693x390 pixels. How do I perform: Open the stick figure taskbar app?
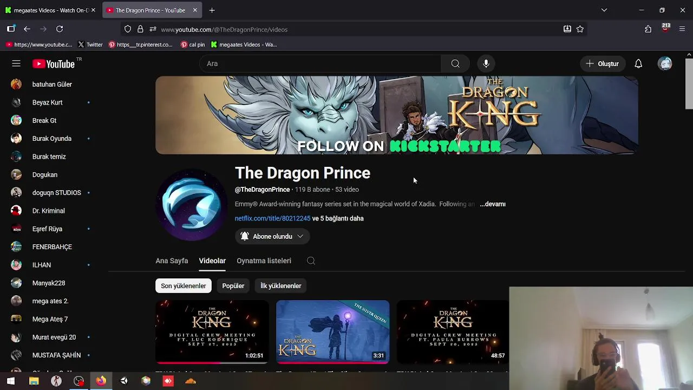(56, 381)
